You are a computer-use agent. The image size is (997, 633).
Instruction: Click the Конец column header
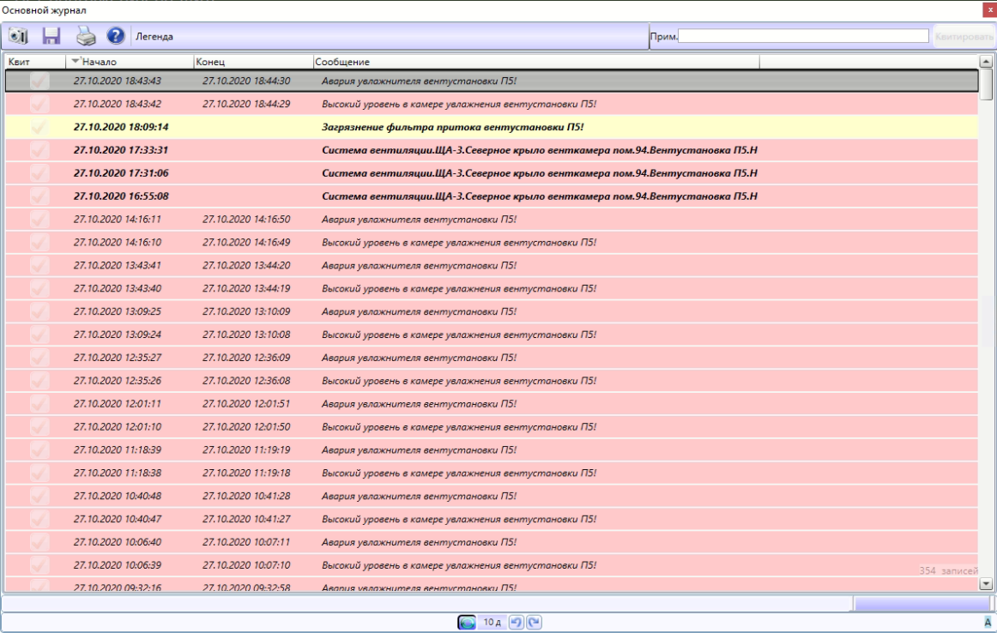(x=210, y=62)
